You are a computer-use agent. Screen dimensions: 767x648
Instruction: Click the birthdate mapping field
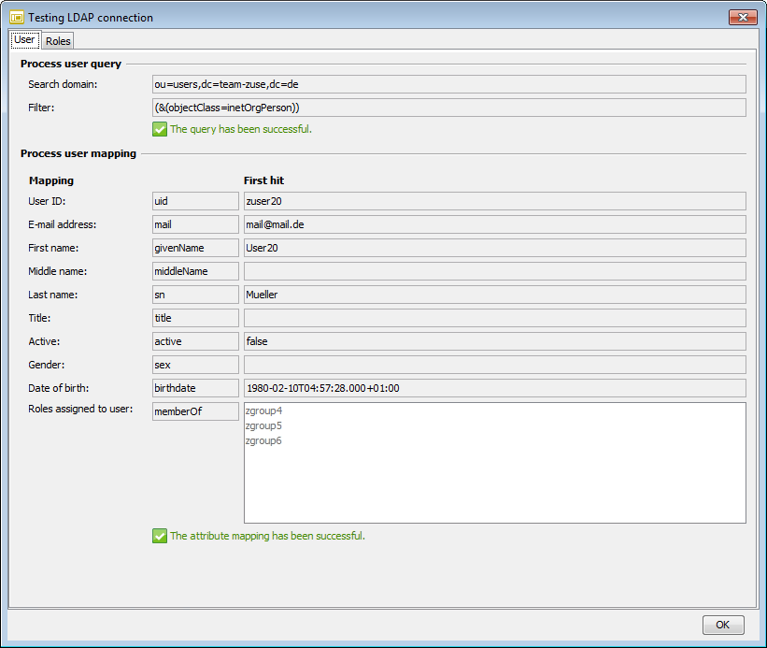point(194,387)
